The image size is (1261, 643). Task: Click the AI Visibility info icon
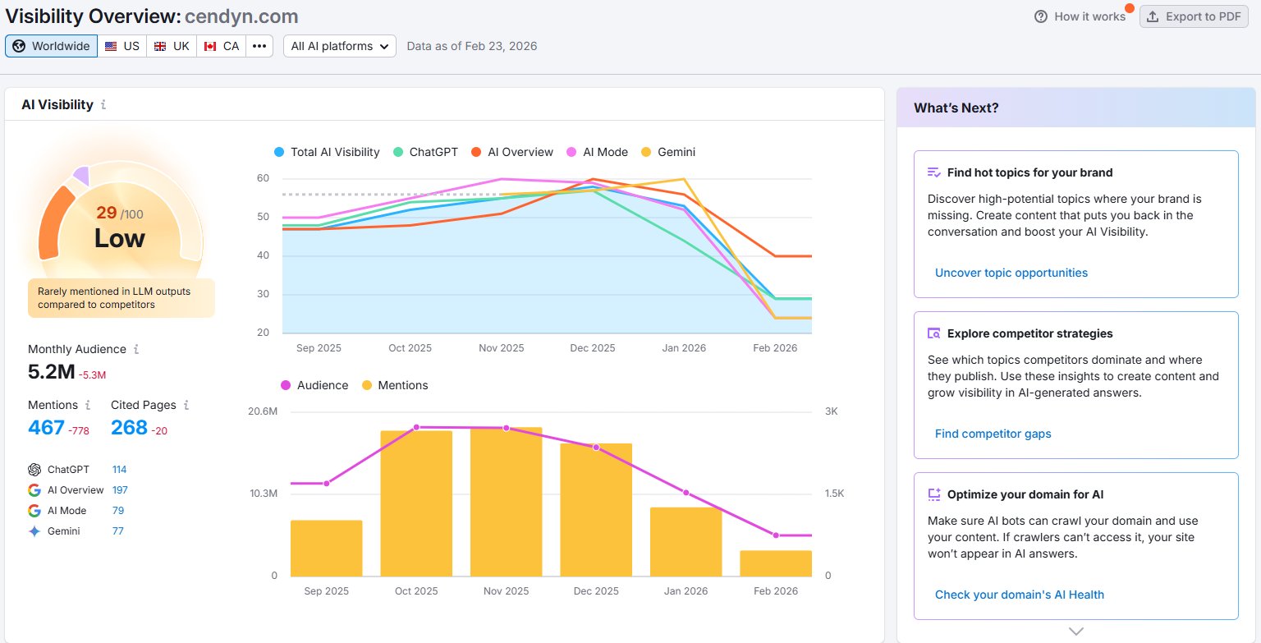(103, 105)
